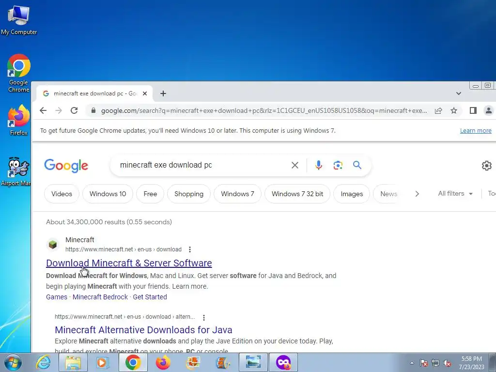Image resolution: width=496 pixels, height=372 pixels.
Task: Click into the Google search box
Action: [202, 165]
